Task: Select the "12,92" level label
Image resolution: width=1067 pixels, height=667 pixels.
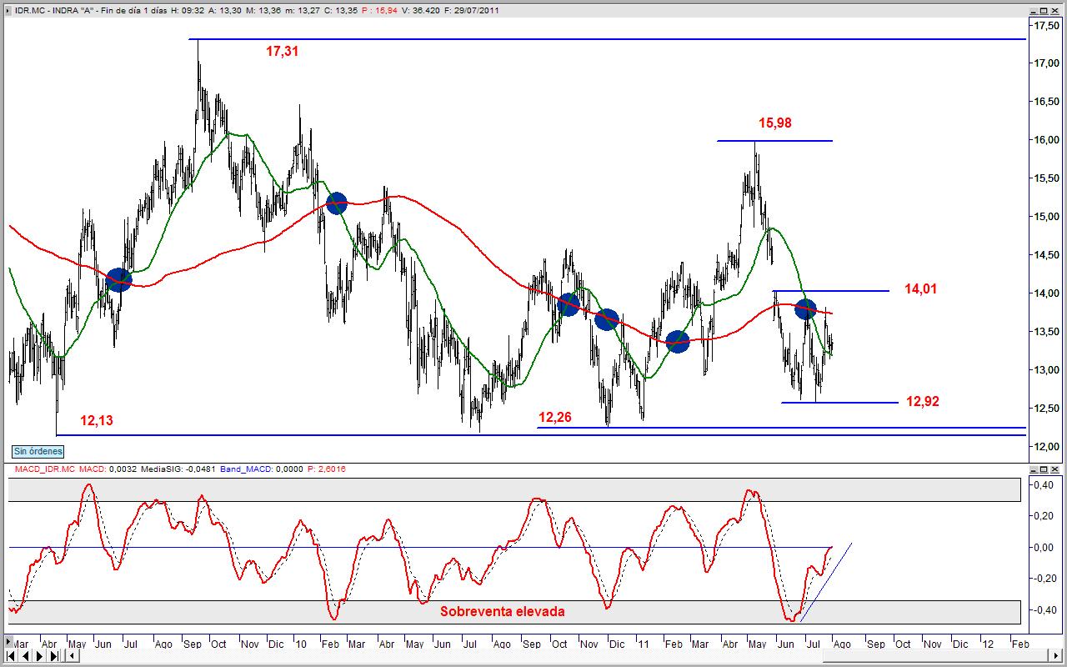Action: [923, 401]
